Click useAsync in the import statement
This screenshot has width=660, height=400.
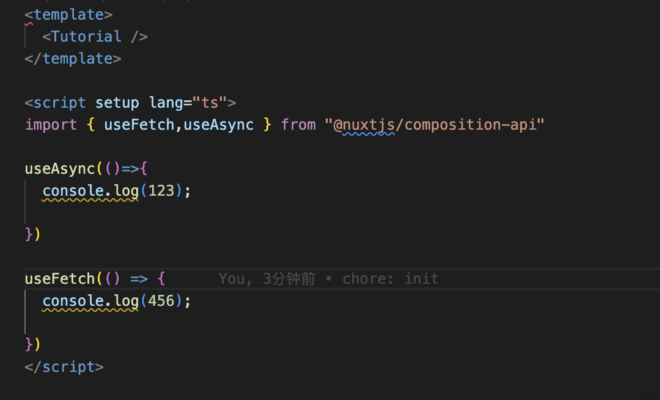click(219, 125)
